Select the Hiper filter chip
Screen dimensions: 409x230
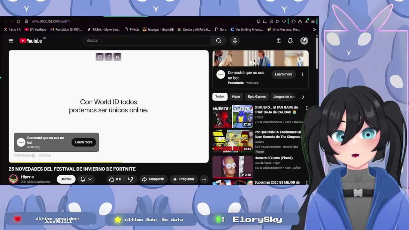(x=236, y=96)
